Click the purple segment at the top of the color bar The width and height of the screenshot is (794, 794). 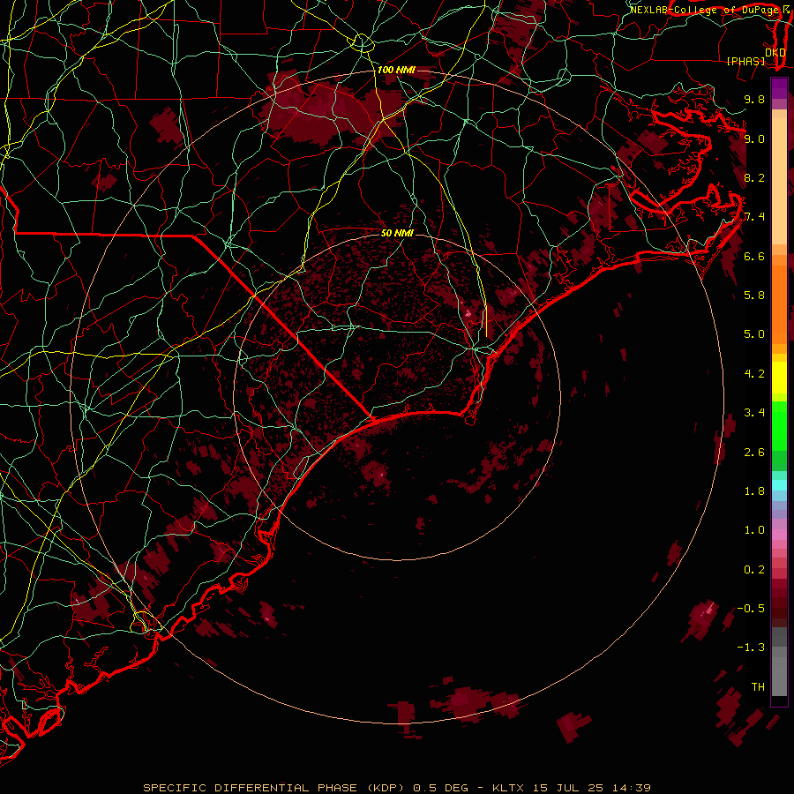click(779, 88)
